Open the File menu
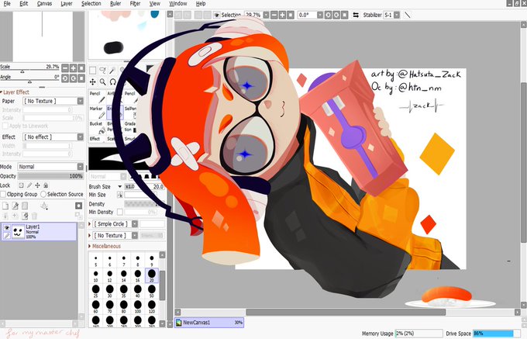 (x=7, y=3)
